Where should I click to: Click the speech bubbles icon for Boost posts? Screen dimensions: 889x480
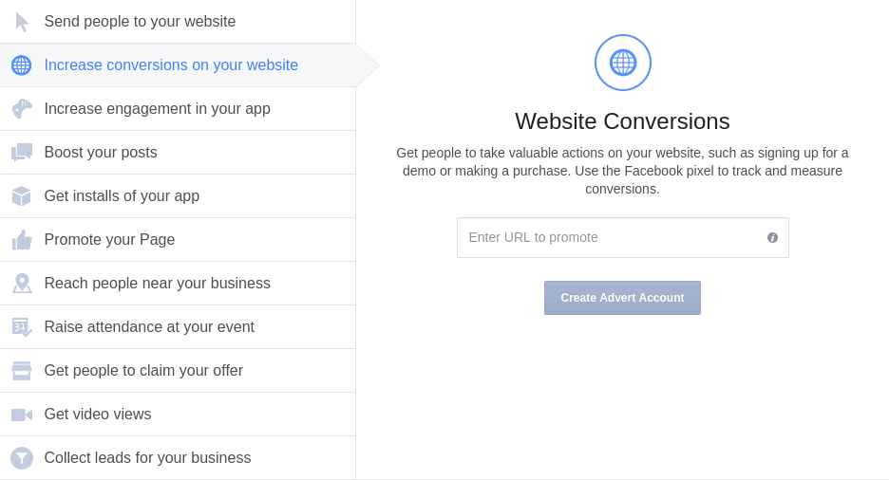pyautogui.click(x=21, y=152)
